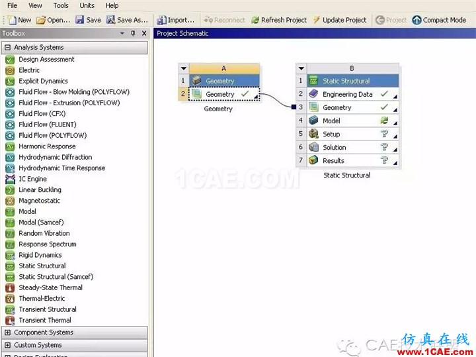Click corner arrow of Model cell
The height and width of the screenshot is (357, 476).
395,123
